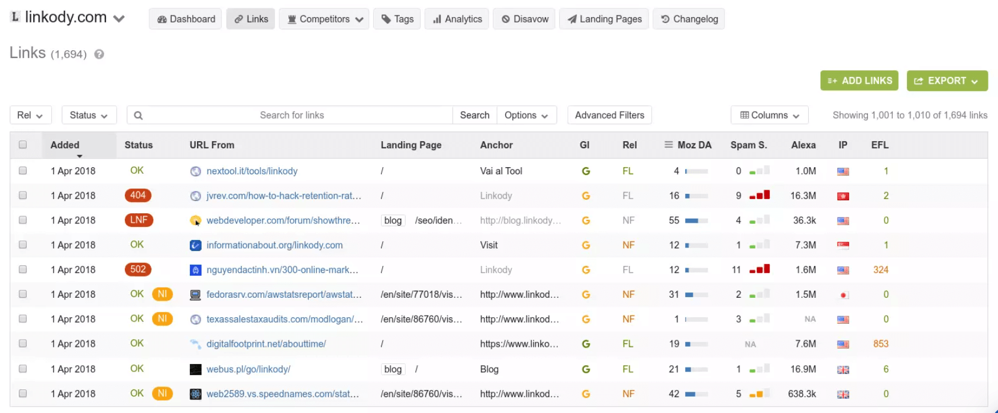This screenshot has height=413, width=998.
Task: Expand the search Options dropdown
Action: tap(527, 115)
